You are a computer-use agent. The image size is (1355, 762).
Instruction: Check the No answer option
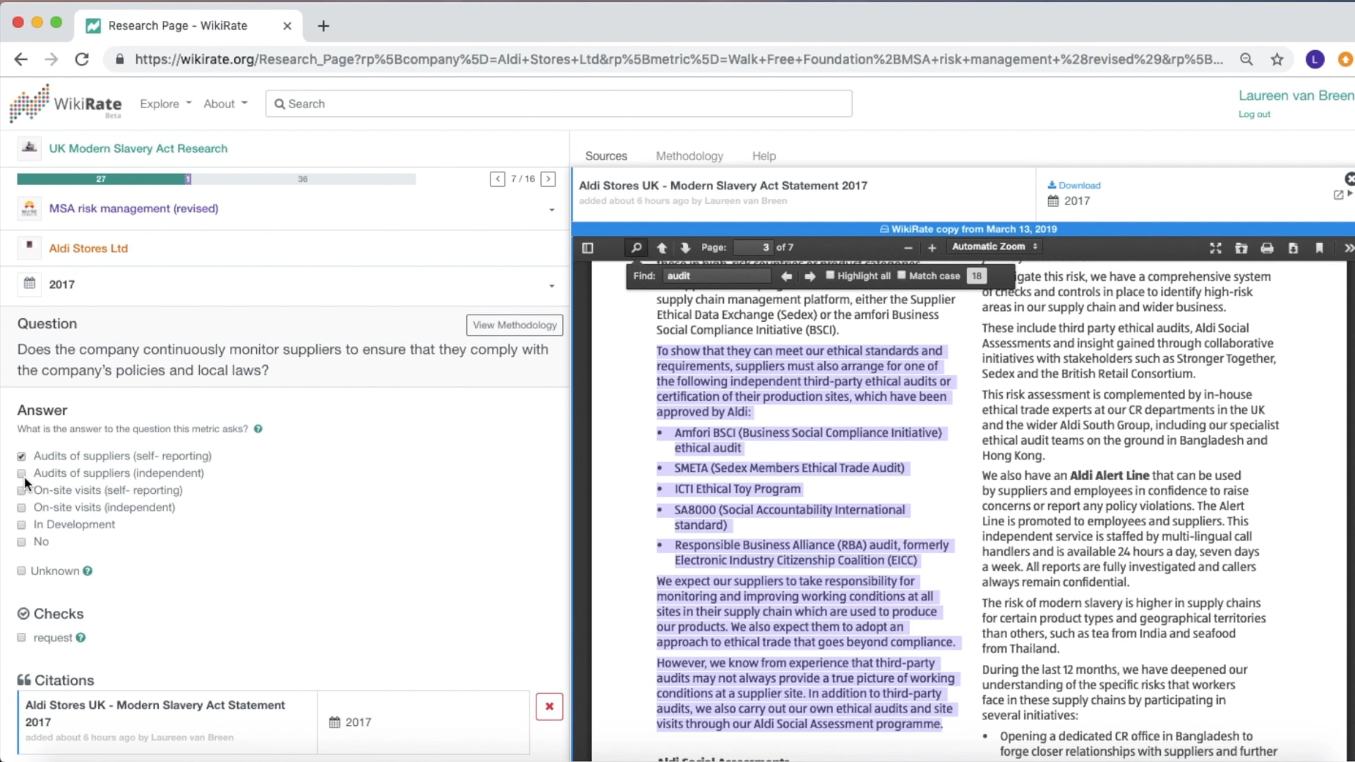[x=21, y=542]
